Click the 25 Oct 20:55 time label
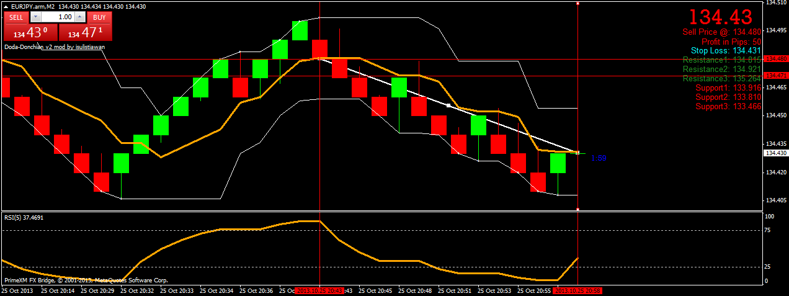 pyautogui.click(x=534, y=290)
